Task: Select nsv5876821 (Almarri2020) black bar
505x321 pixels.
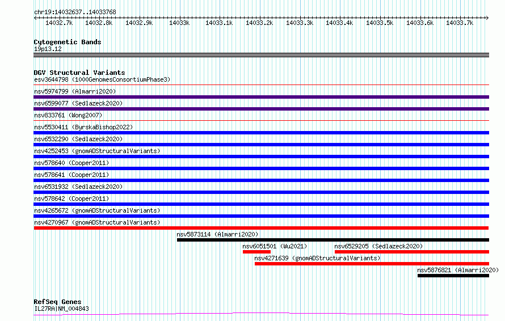Action: pyautogui.click(x=453, y=276)
